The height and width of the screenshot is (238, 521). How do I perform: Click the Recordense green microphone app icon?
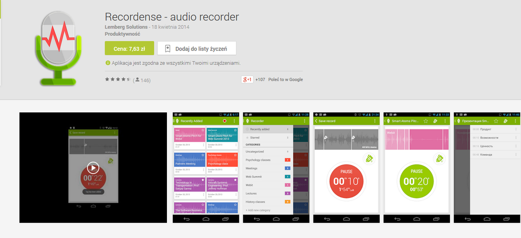click(58, 49)
